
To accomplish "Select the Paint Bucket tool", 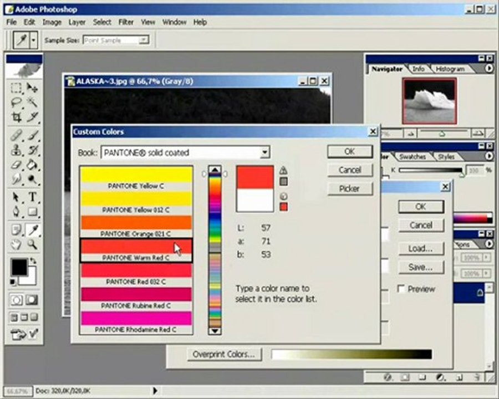I will [x=32, y=165].
